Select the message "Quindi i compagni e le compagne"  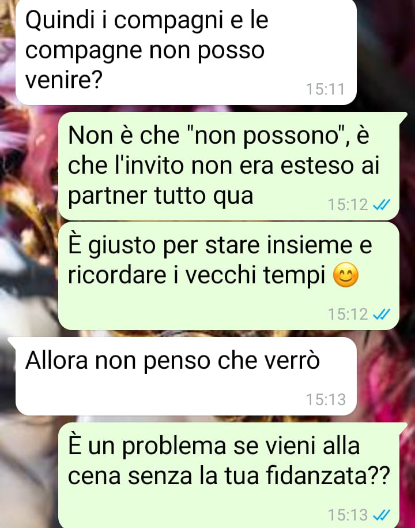click(186, 51)
